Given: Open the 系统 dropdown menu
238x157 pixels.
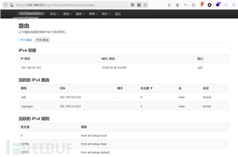Looking at the screenshot, I should [x=67, y=14].
